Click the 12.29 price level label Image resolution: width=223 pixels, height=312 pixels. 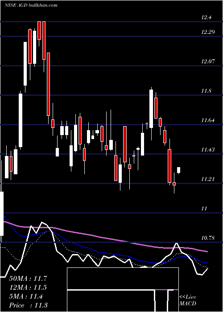[x=208, y=32]
